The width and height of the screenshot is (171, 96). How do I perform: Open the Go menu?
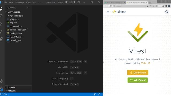(x=34, y=2)
